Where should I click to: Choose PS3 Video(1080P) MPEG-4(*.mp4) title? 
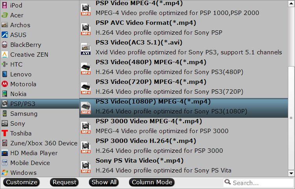153,102
